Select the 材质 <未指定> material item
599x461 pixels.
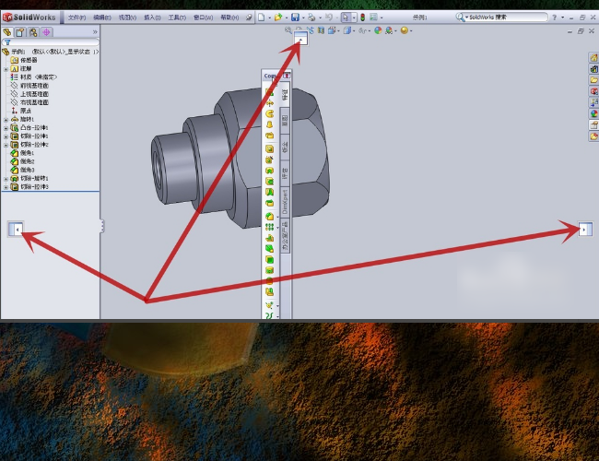click(34, 77)
